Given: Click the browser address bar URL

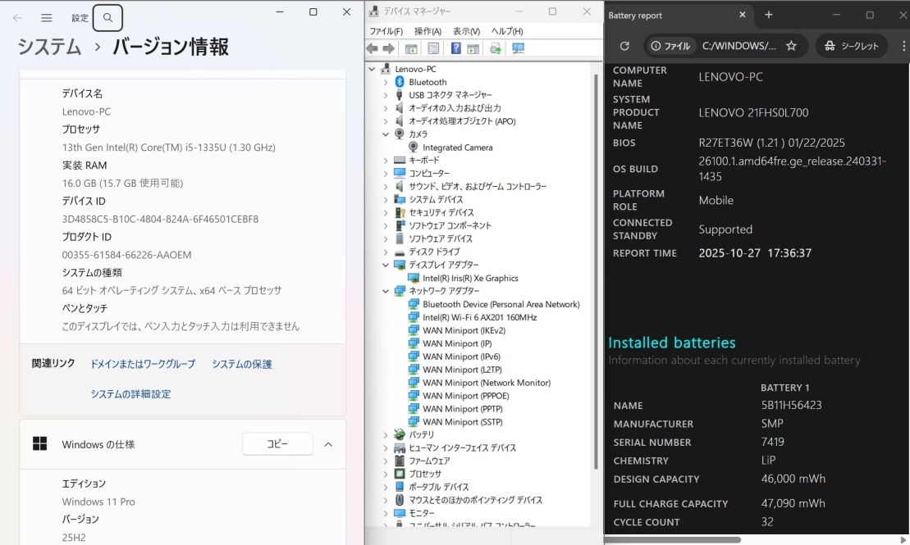Looking at the screenshot, I should (x=739, y=46).
